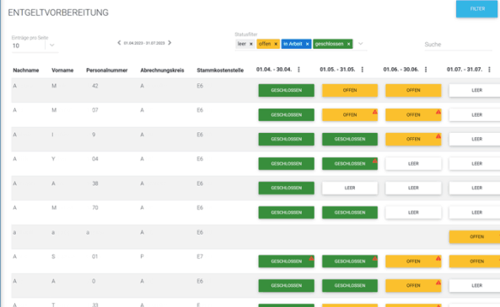This screenshot has width=500, height=307.
Task: Click the blue FILTER button
Action: (x=476, y=9)
